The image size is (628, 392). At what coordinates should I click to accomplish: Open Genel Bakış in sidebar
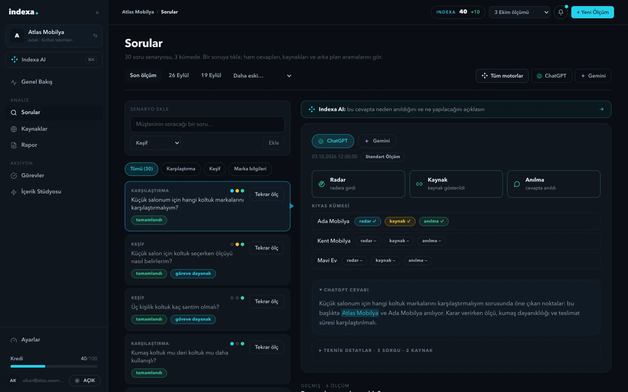(54, 82)
